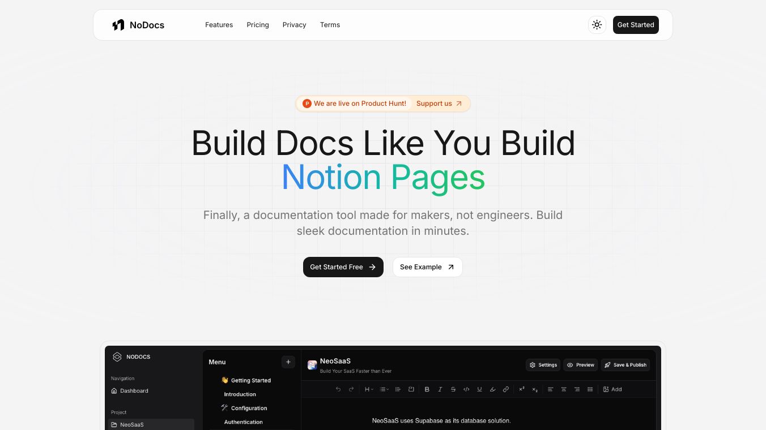
Task: Click the NeoSaaS uses Supabase text line
Action: tap(441, 421)
